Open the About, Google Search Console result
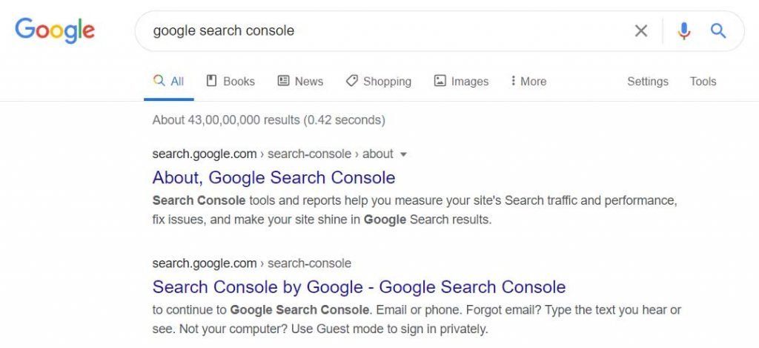This screenshot has height=348, width=759. point(274,177)
